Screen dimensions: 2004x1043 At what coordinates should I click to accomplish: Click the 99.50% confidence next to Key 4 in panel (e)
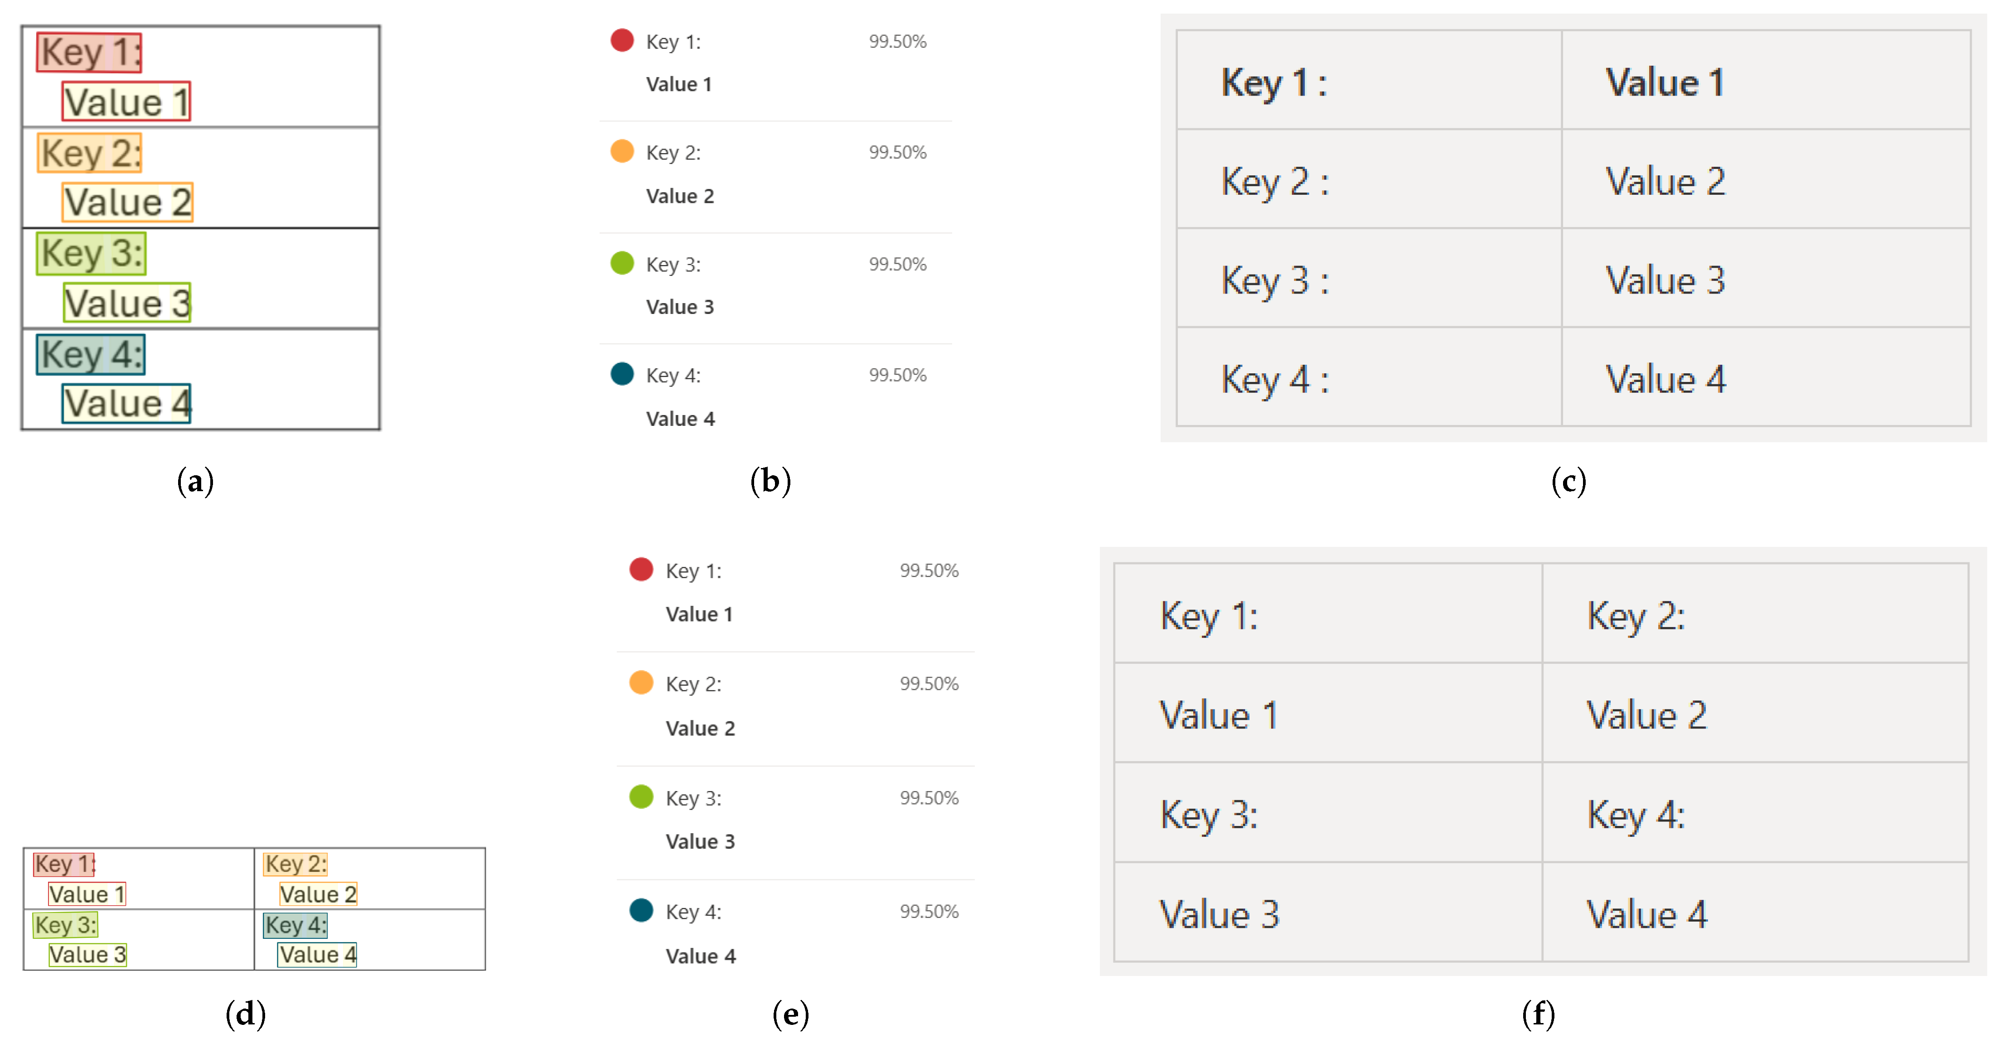tap(929, 912)
